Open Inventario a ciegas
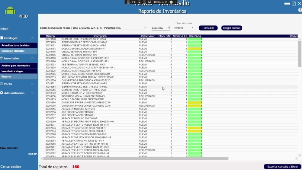Screen dimensions: 302x170 coord(19,71)
